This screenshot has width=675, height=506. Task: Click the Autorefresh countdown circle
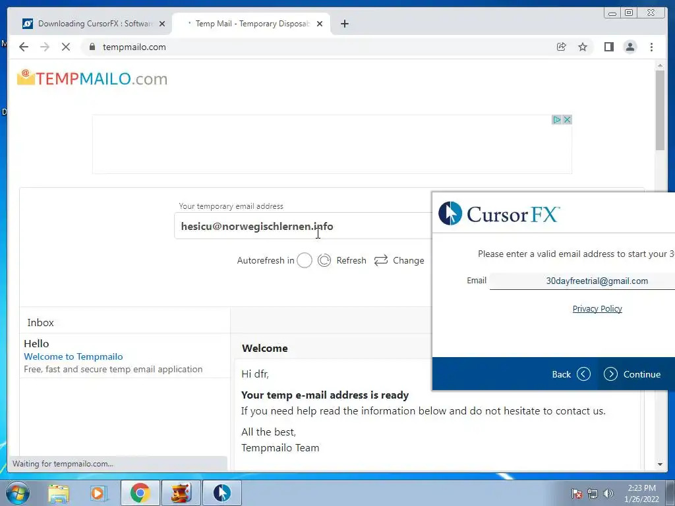305,260
